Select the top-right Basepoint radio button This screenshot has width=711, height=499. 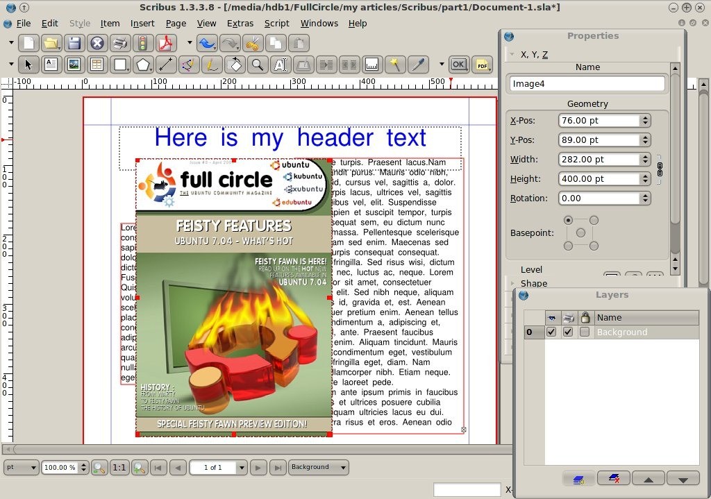tap(594, 220)
